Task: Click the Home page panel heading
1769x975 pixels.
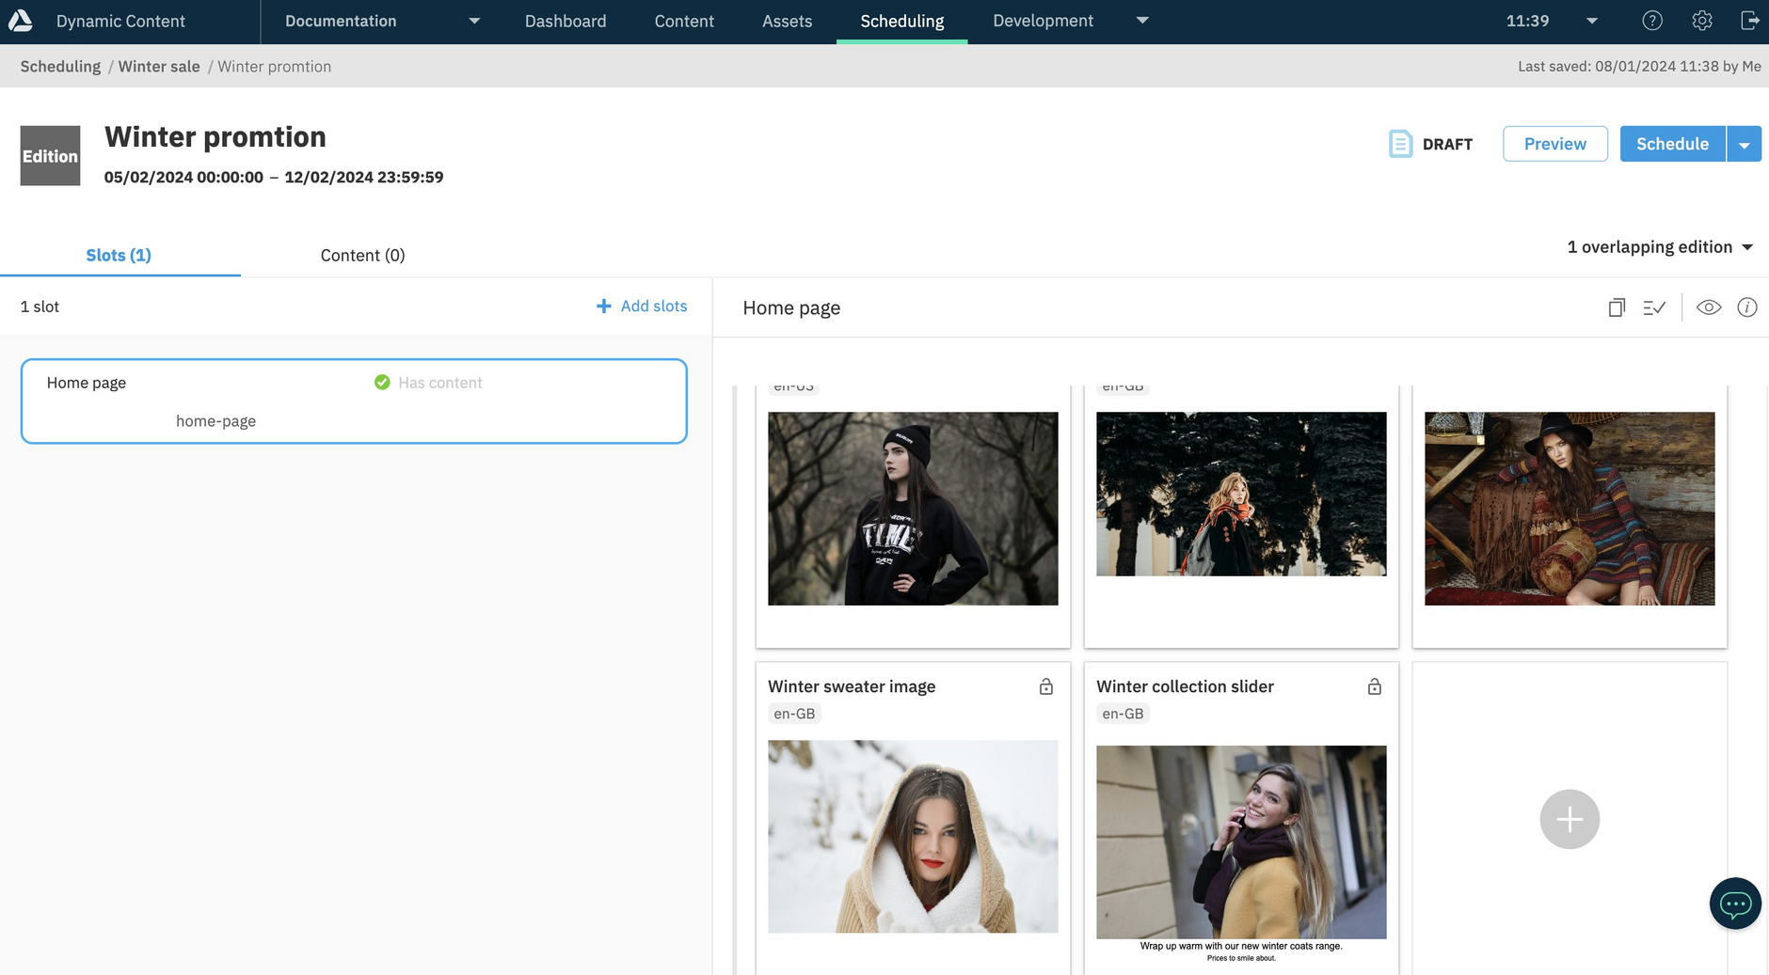Action: coord(791,308)
